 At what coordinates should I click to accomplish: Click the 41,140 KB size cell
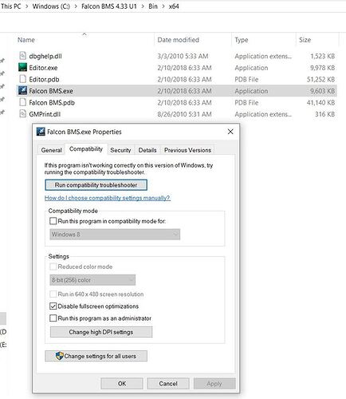(320, 102)
